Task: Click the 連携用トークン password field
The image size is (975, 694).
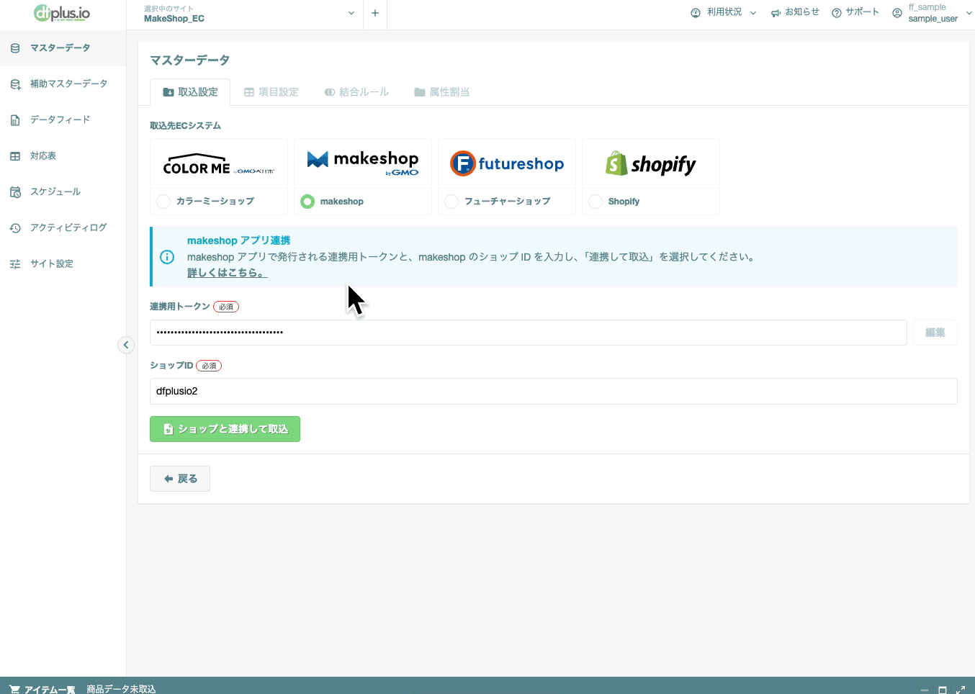Action: click(529, 333)
